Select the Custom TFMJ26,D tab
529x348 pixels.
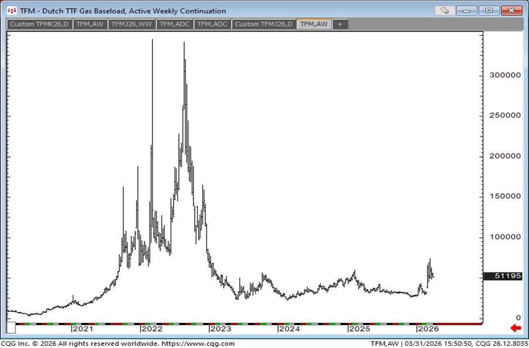click(x=264, y=24)
